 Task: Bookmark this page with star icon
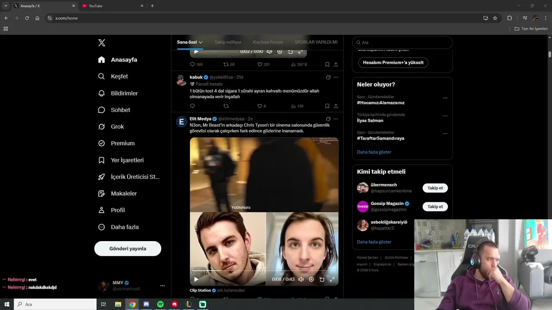[x=495, y=18]
